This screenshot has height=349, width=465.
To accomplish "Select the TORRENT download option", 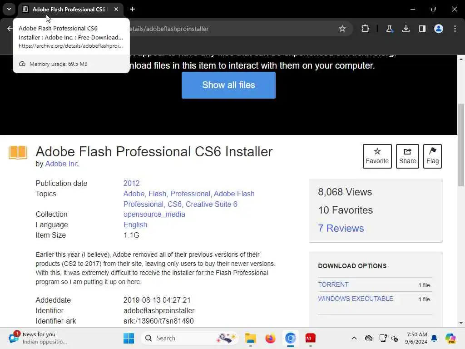I will [x=333, y=284].
